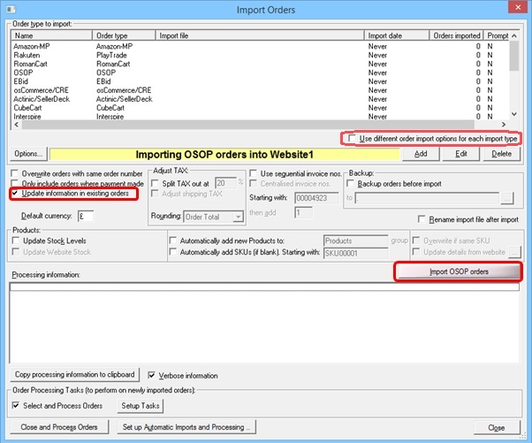Enable Automatically add new Products to

coord(172,241)
